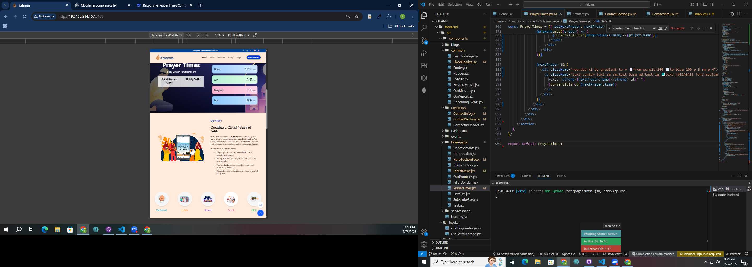Open File Explorer from the left Windows taskbar
752x267 pixels.
coord(57,230)
